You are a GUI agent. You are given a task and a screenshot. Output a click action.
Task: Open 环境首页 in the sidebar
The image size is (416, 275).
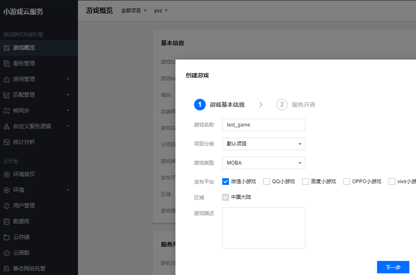click(x=39, y=174)
